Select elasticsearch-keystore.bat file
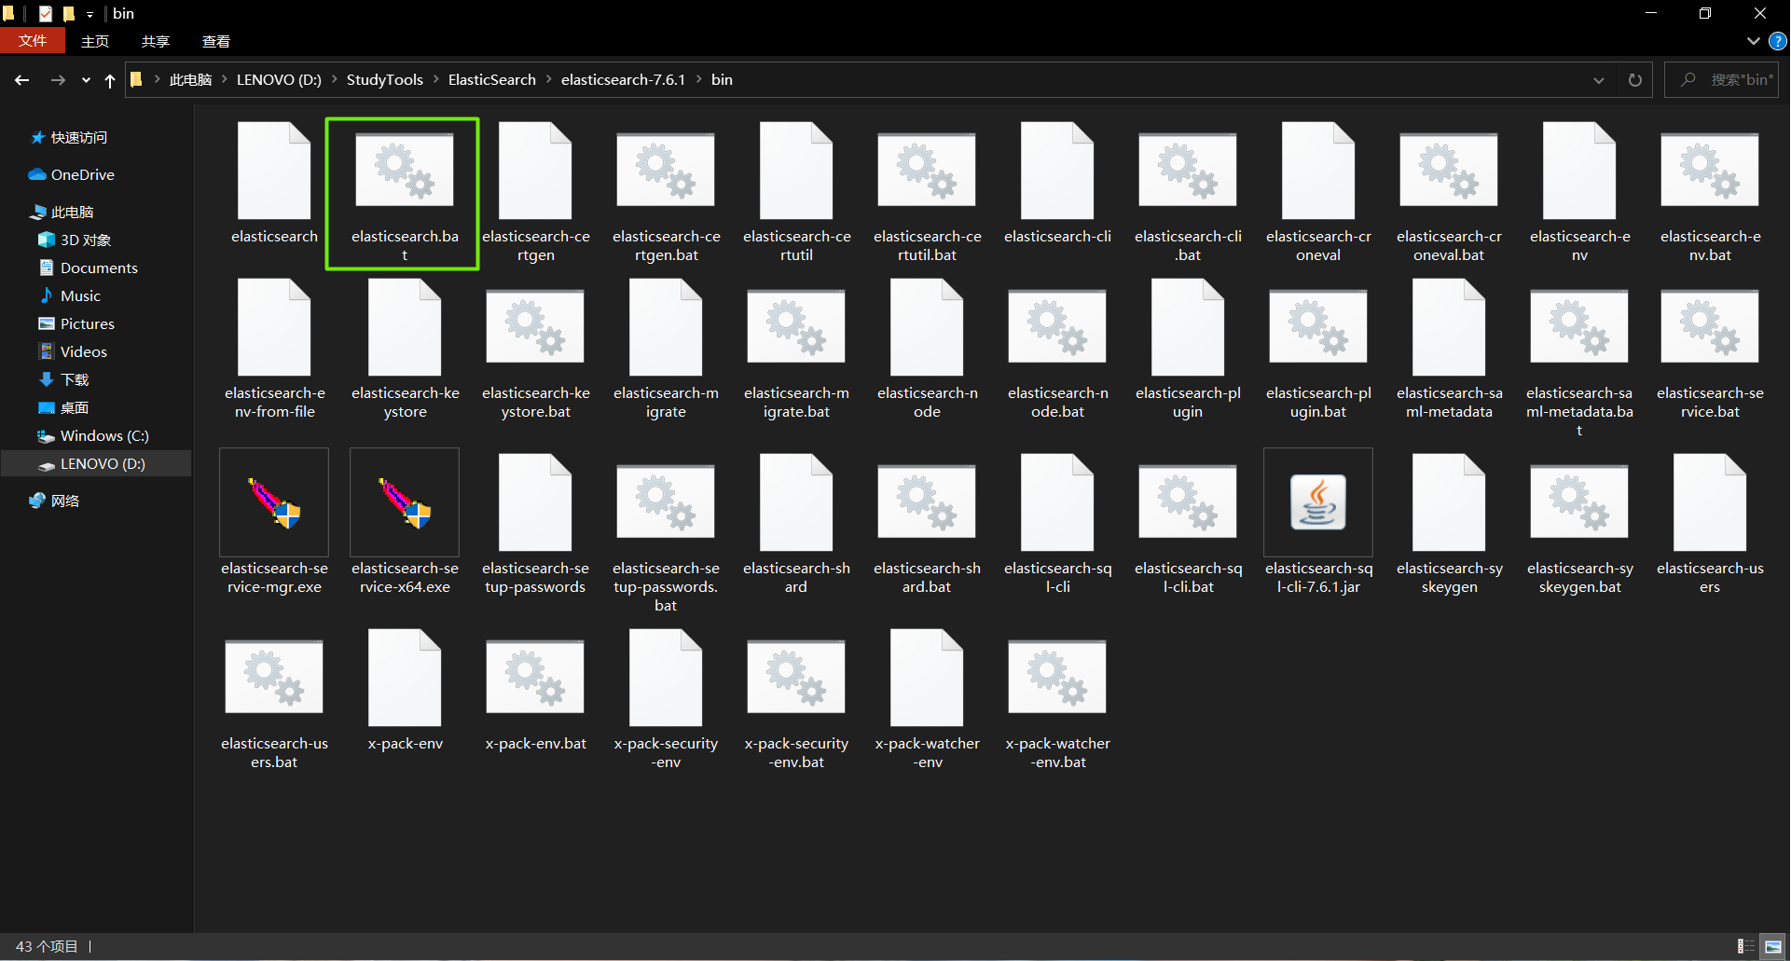The image size is (1791, 961). tap(535, 350)
